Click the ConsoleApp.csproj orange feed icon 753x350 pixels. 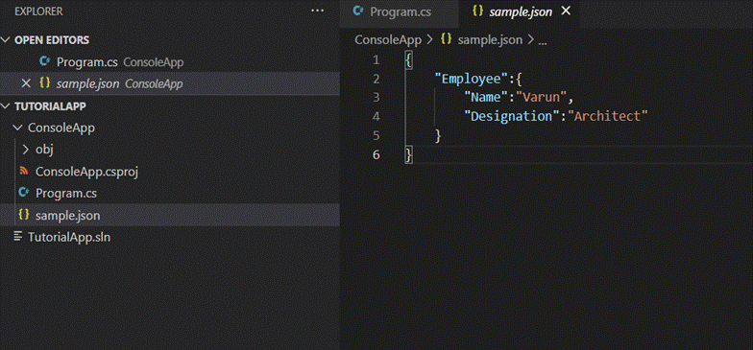23,171
